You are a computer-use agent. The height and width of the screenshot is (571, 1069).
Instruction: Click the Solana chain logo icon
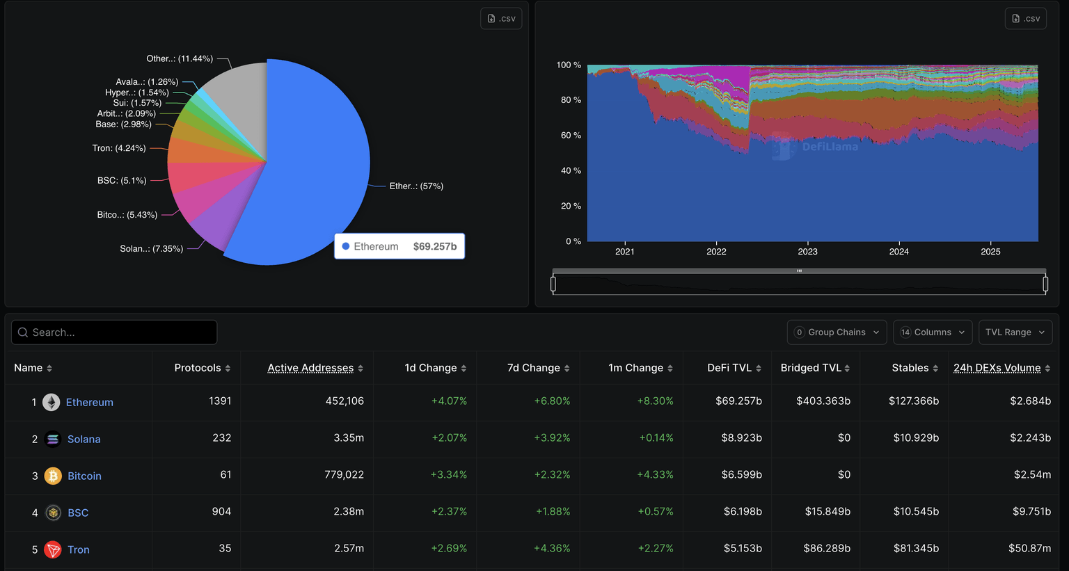(53, 439)
